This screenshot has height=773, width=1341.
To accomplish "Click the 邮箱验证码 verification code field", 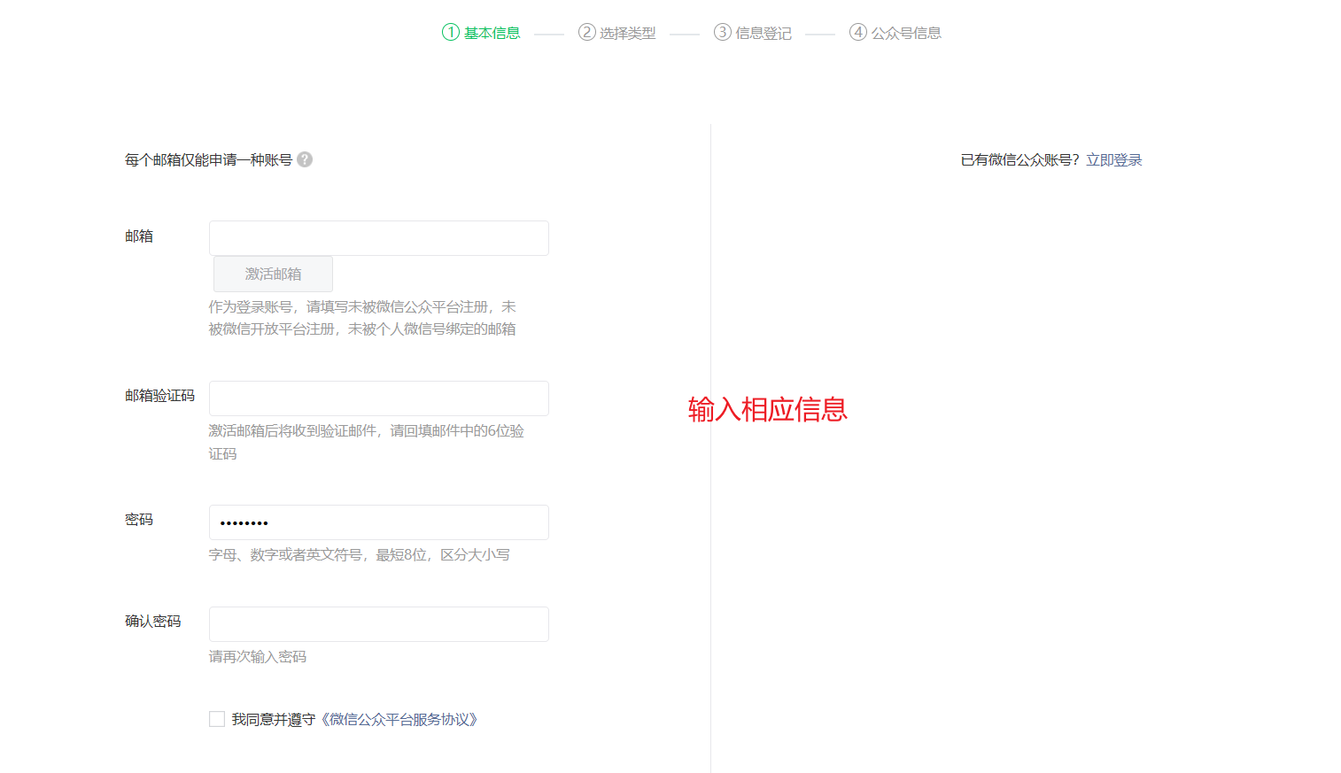I will click(378, 398).
